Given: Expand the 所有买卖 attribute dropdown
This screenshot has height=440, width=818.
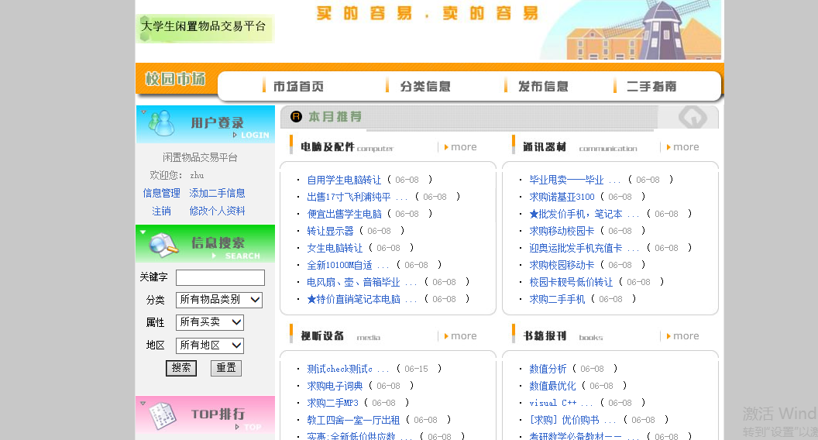Looking at the screenshot, I should pos(210,322).
